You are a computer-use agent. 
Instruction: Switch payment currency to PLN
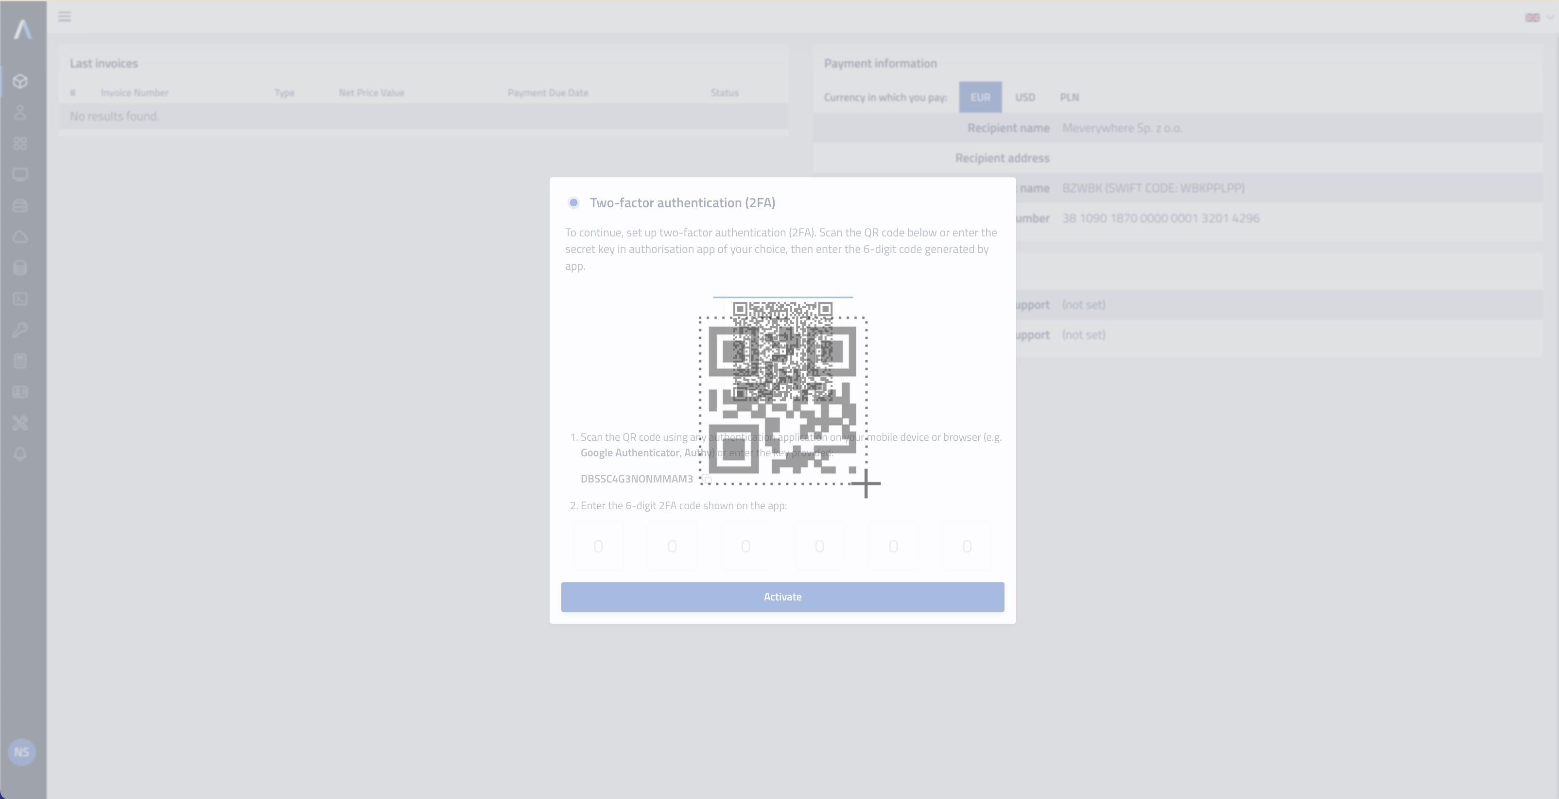[x=1070, y=97]
